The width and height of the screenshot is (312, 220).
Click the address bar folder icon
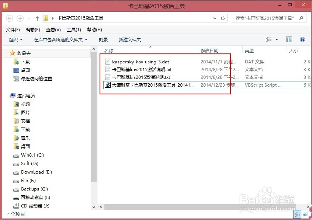46,18
